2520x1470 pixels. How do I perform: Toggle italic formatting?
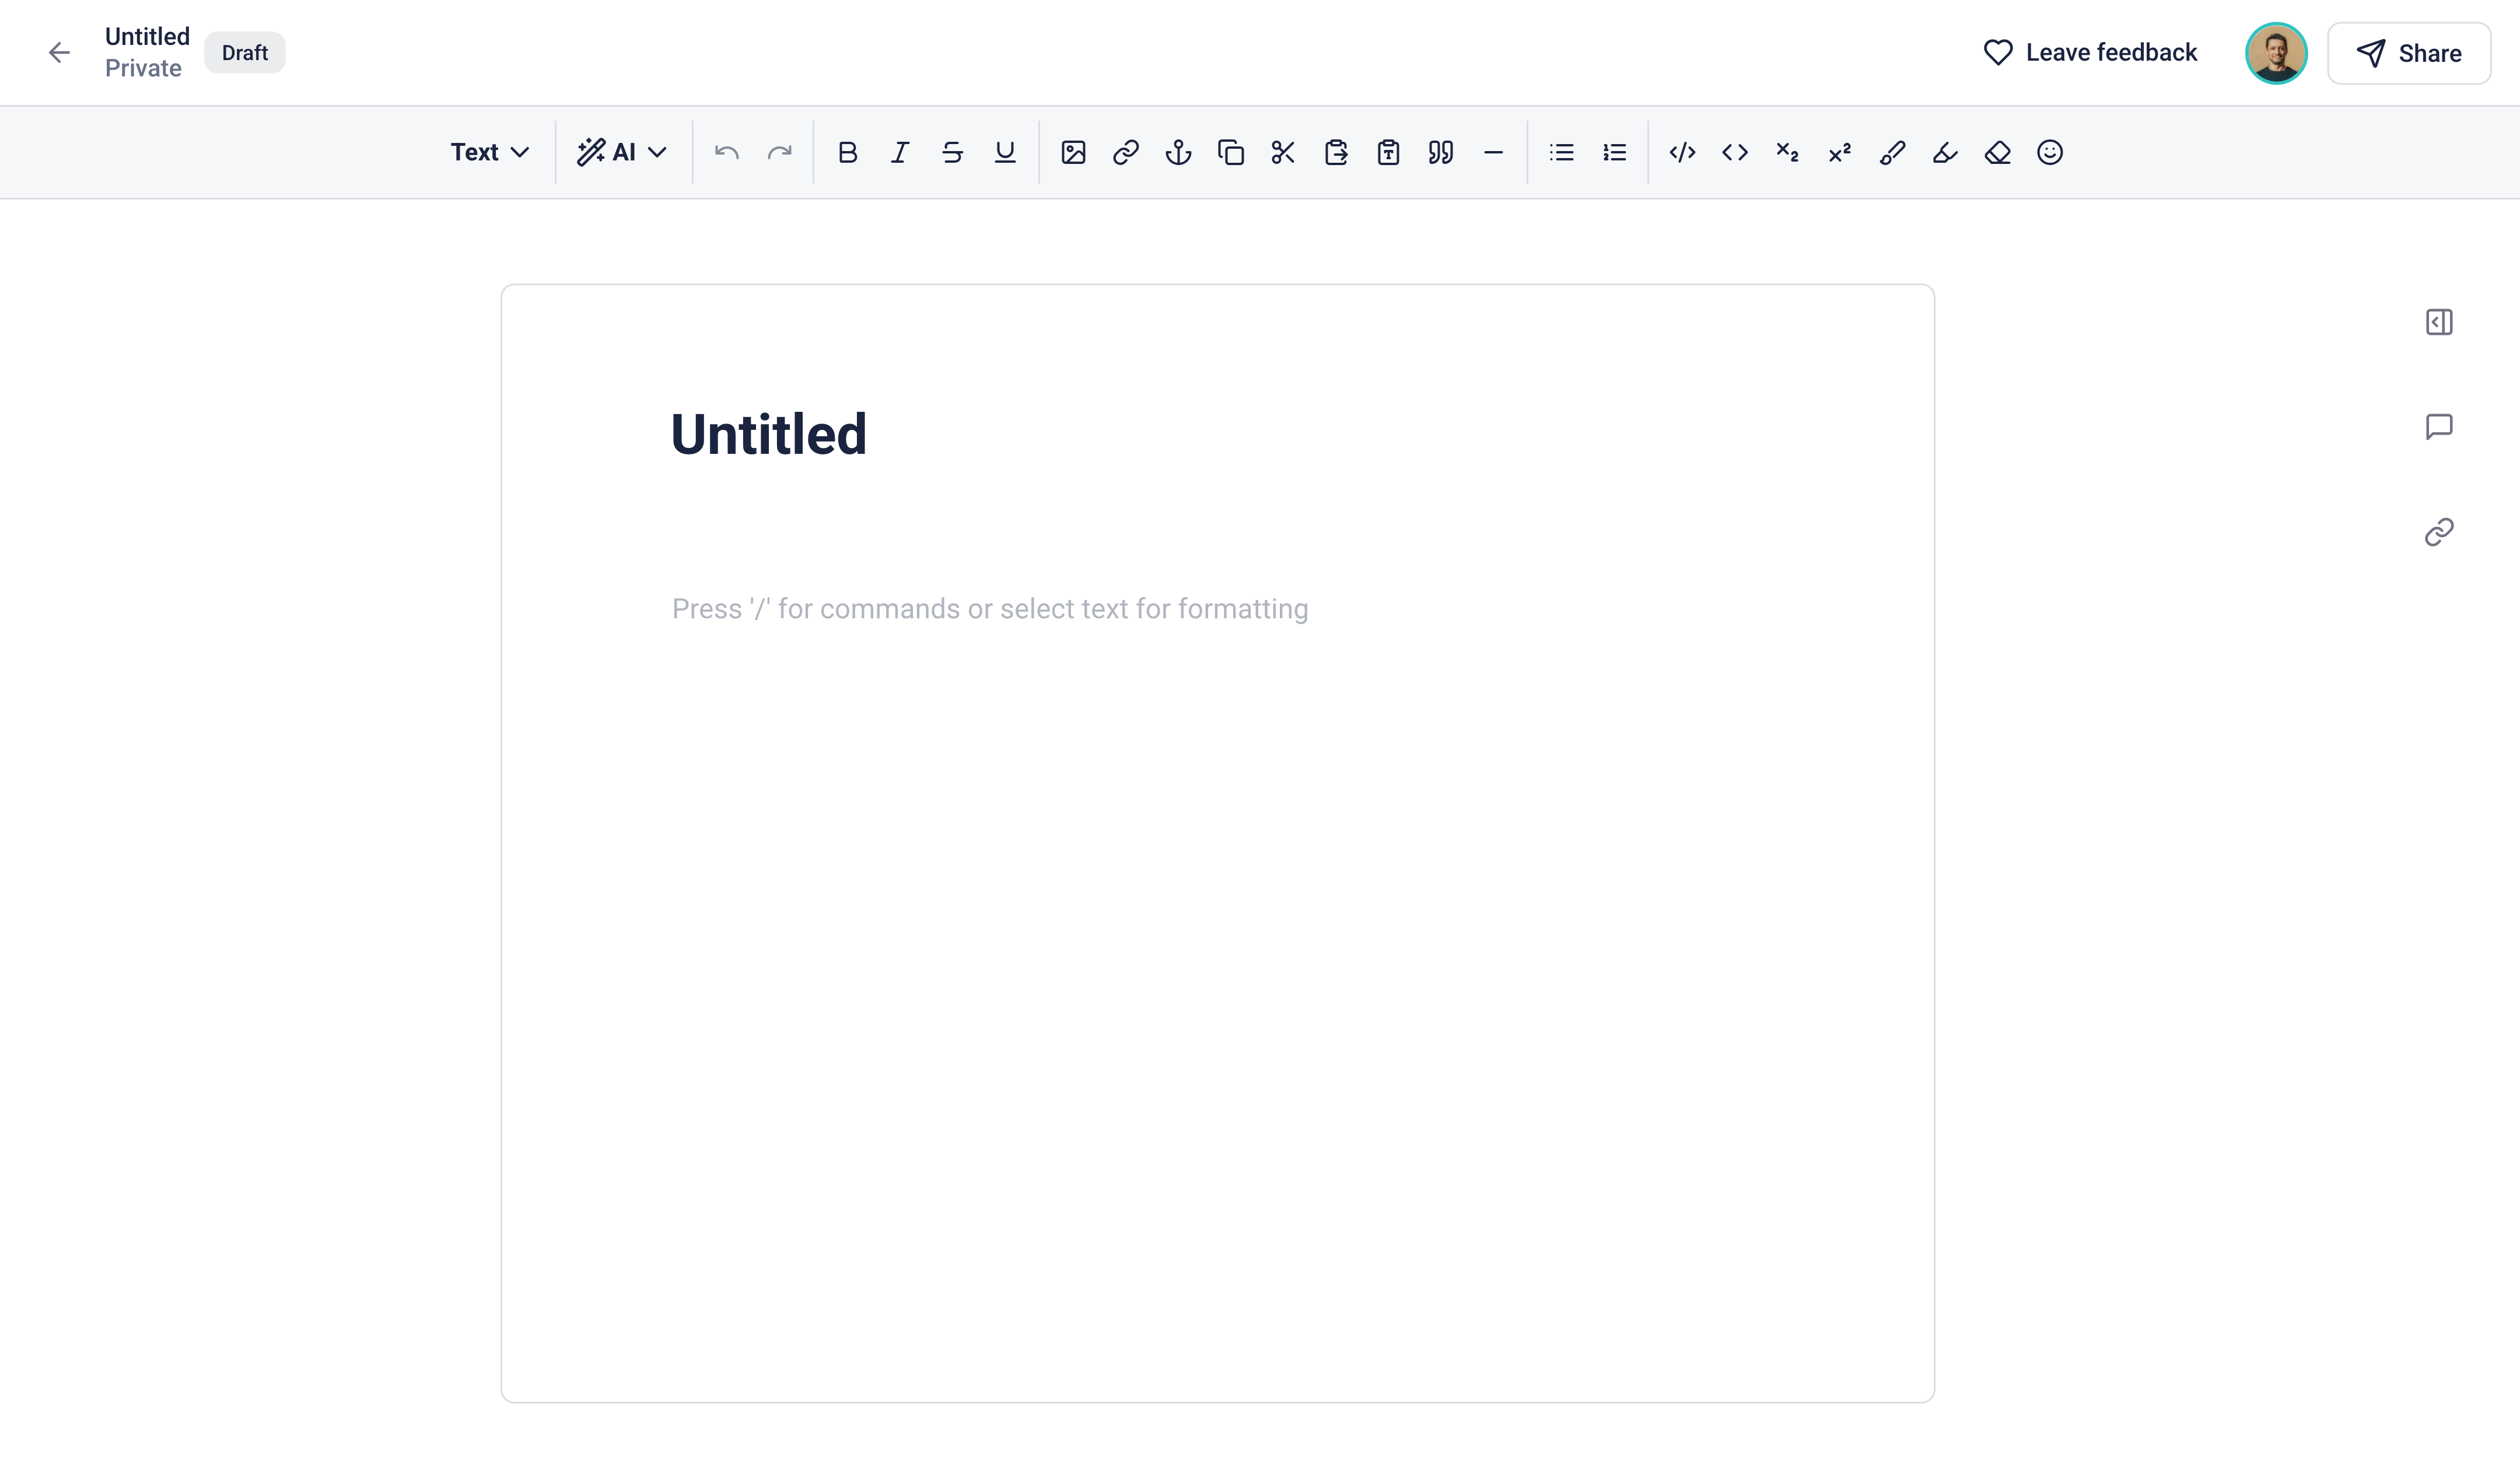pos(900,152)
